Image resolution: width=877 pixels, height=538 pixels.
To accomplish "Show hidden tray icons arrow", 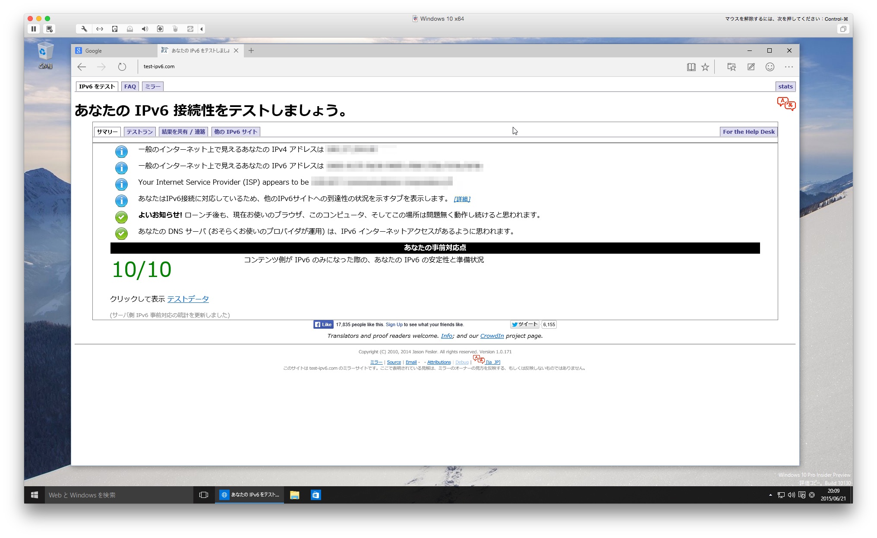I will coord(770,495).
